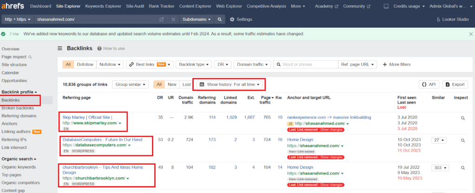Inspect the skipmarley.com row magnifier

tap(462, 118)
